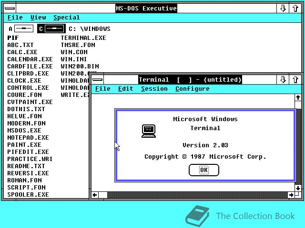Click the MS-DOS Executive title bar
Screen dimensions: 305x228
click(x=146, y=9)
